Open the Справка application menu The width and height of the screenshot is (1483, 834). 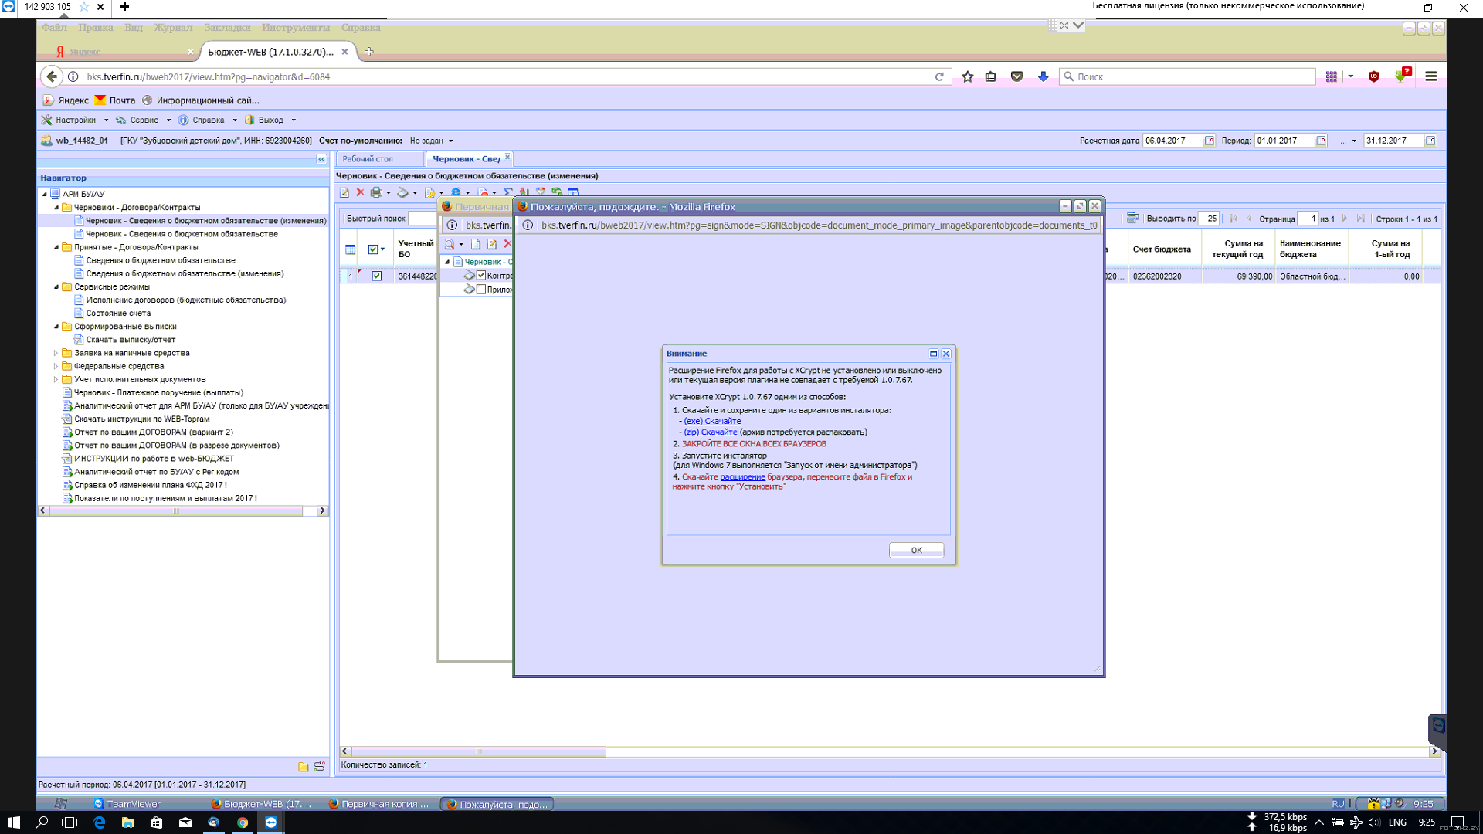coord(208,120)
